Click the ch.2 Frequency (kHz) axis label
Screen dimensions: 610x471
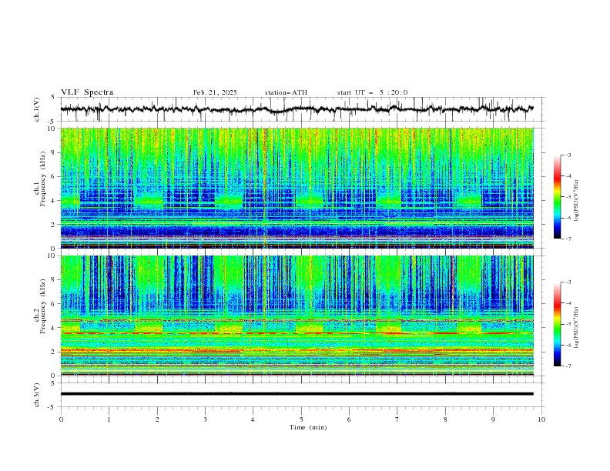tap(40, 306)
